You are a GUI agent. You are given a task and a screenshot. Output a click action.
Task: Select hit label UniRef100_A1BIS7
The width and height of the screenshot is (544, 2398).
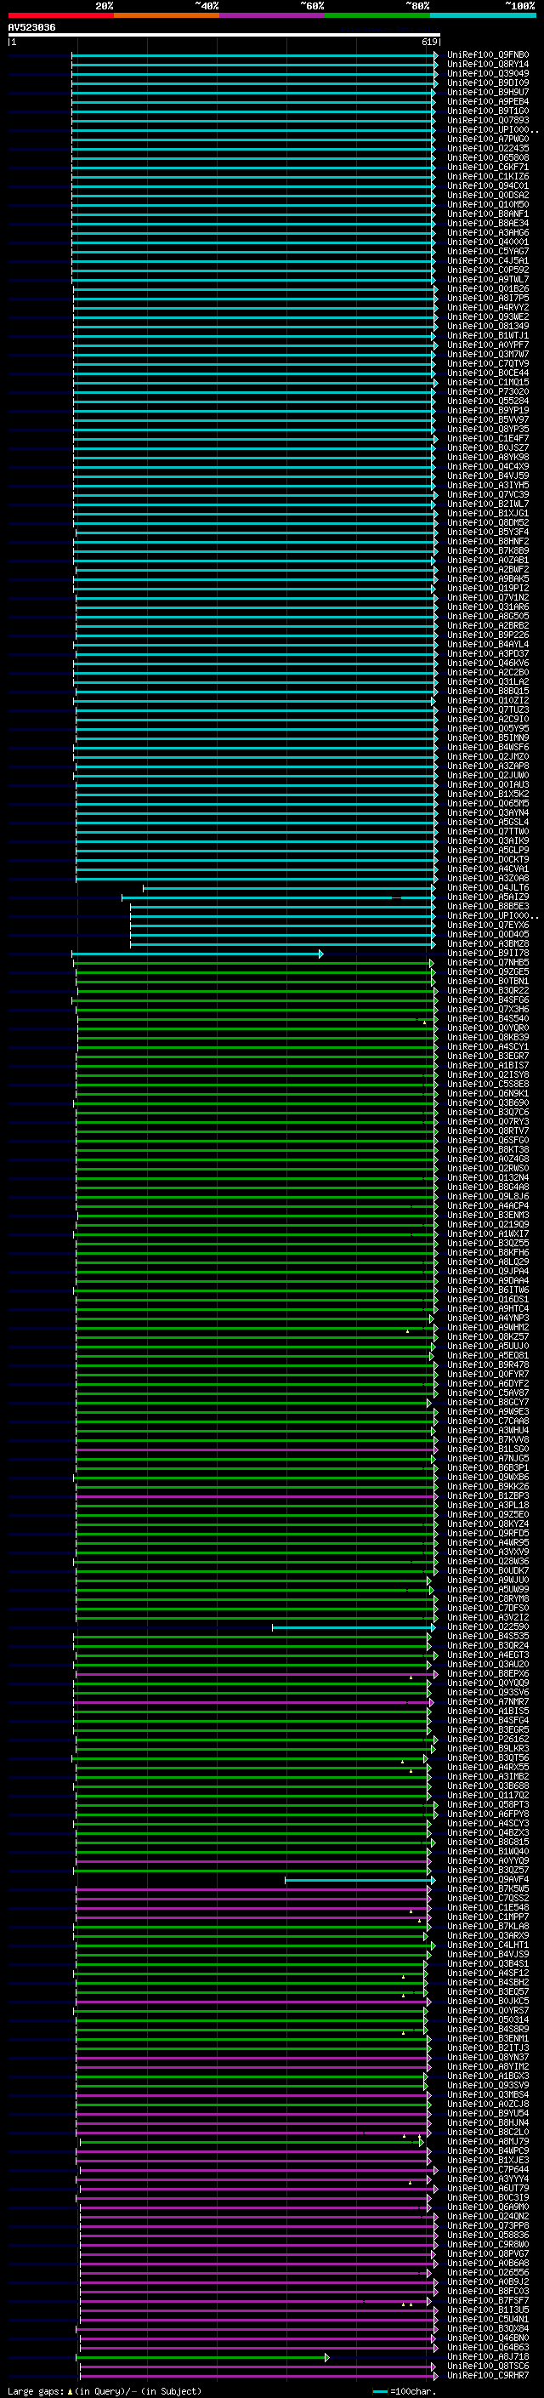(488, 1065)
